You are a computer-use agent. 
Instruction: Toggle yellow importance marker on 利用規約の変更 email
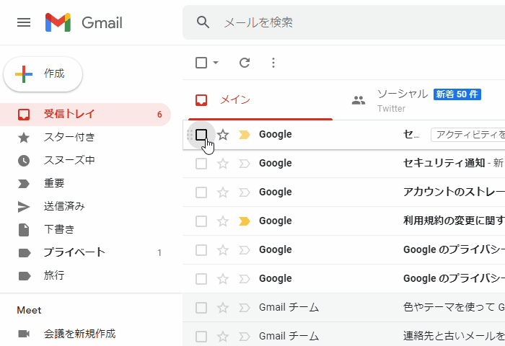click(245, 221)
